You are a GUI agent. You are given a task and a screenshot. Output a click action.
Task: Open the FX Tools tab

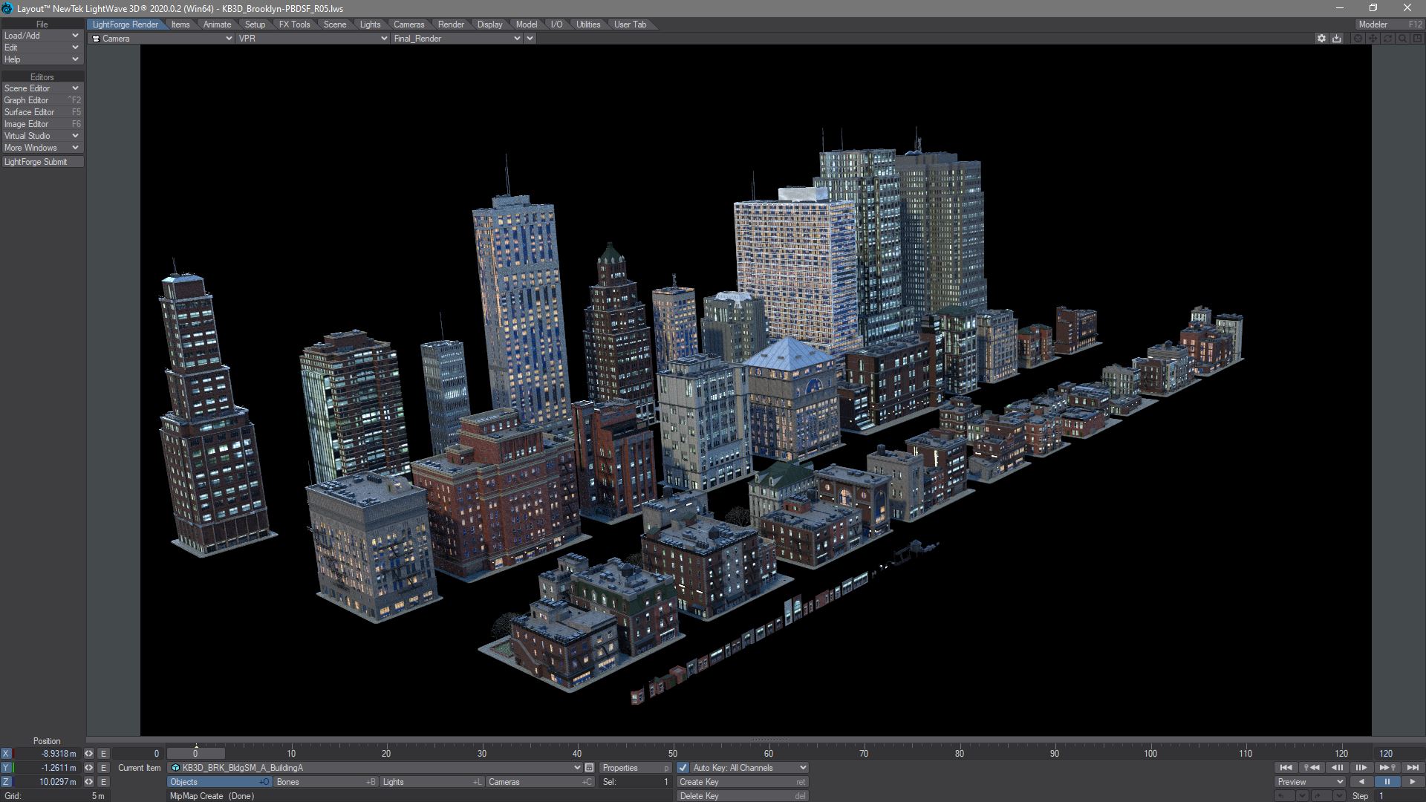(x=294, y=25)
